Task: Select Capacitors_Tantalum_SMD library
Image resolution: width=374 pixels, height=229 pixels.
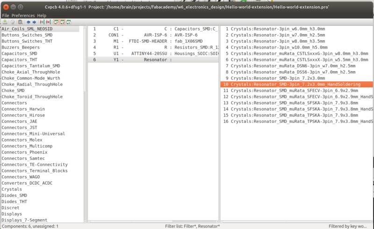Action: coord(31,66)
